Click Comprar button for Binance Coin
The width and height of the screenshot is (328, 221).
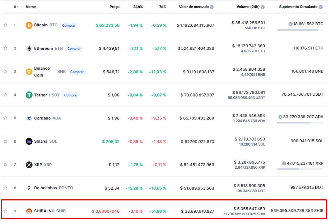pyautogui.click(x=77, y=72)
